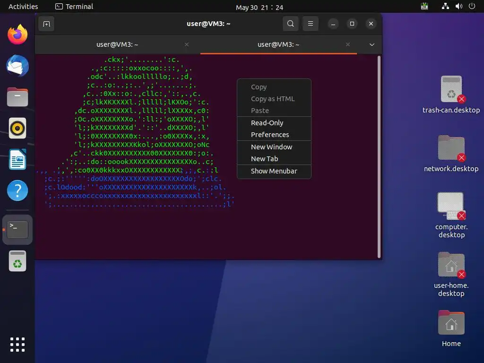Show Applications grid in the dock
The image size is (484, 363).
click(x=17, y=345)
